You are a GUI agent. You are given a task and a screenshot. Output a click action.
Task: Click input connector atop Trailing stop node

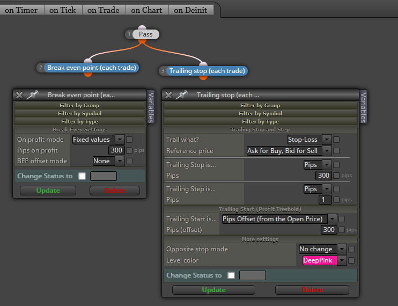(x=203, y=64)
